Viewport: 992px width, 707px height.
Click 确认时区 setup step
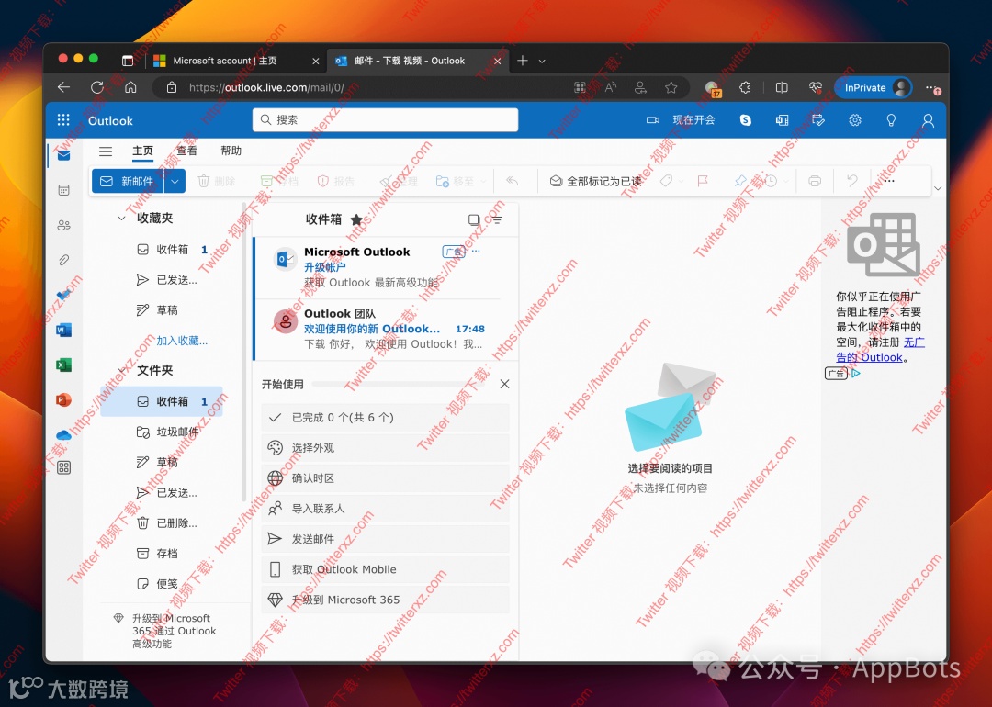(385, 478)
